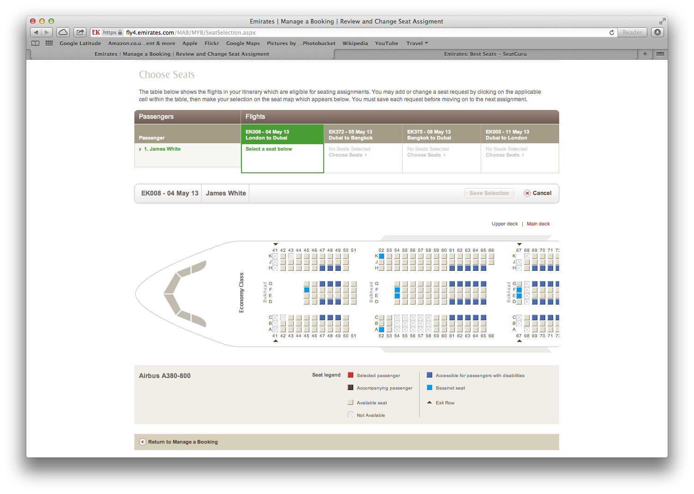
Task: Click the Cancel red X icon
Action: click(x=527, y=193)
